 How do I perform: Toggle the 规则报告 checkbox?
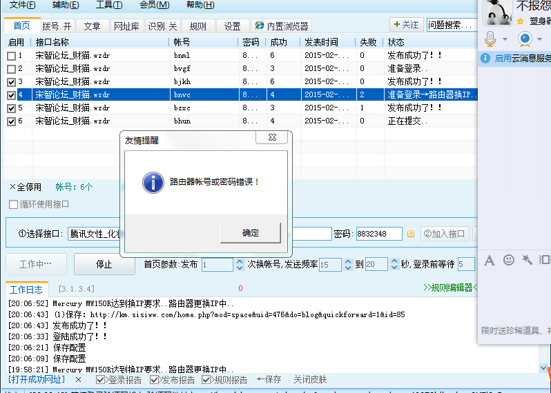[x=206, y=380]
